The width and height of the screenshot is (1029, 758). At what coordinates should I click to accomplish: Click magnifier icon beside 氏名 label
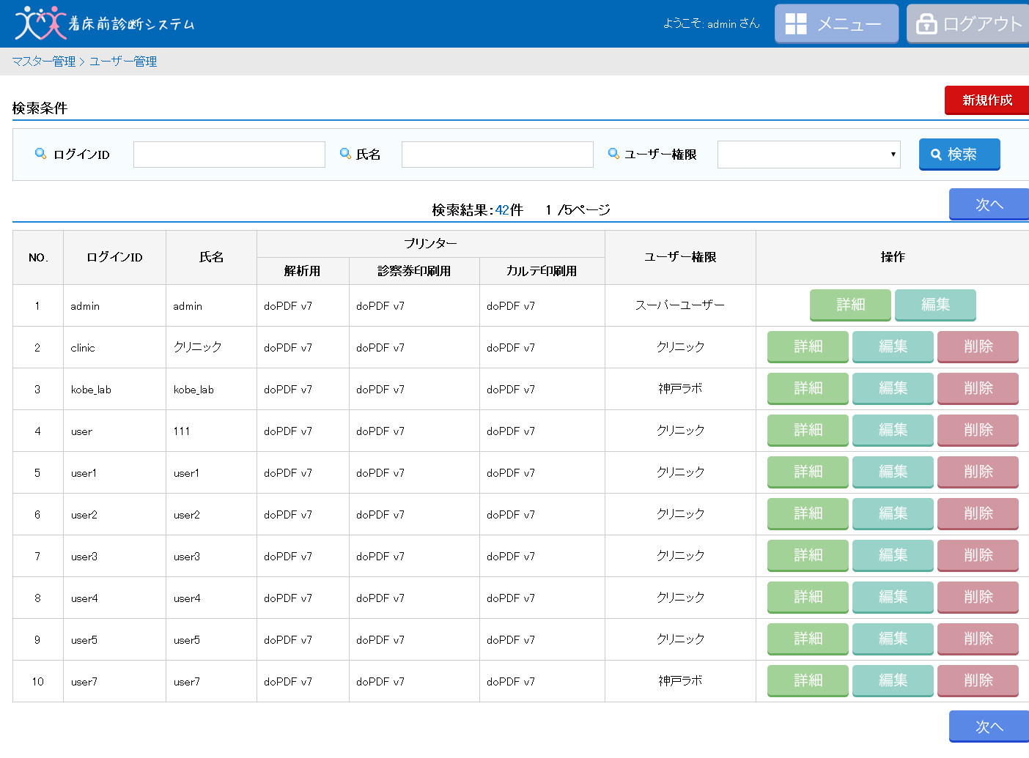tap(346, 154)
